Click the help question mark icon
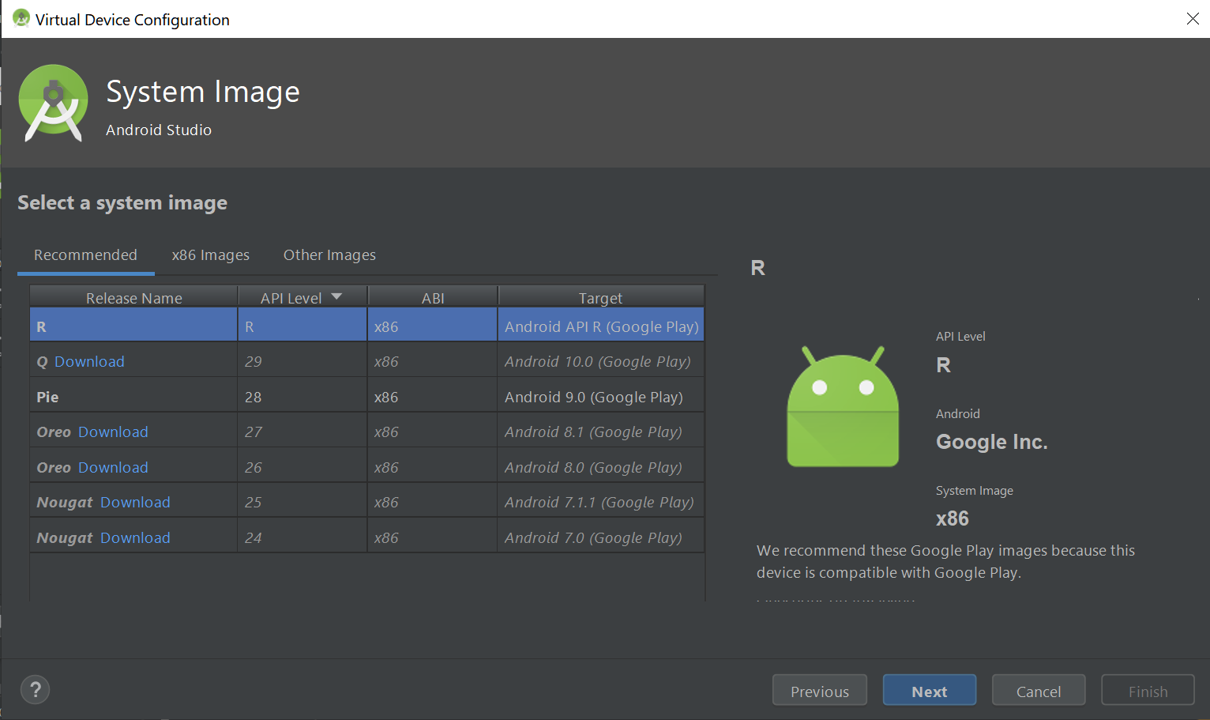This screenshot has width=1210, height=720. (x=35, y=689)
